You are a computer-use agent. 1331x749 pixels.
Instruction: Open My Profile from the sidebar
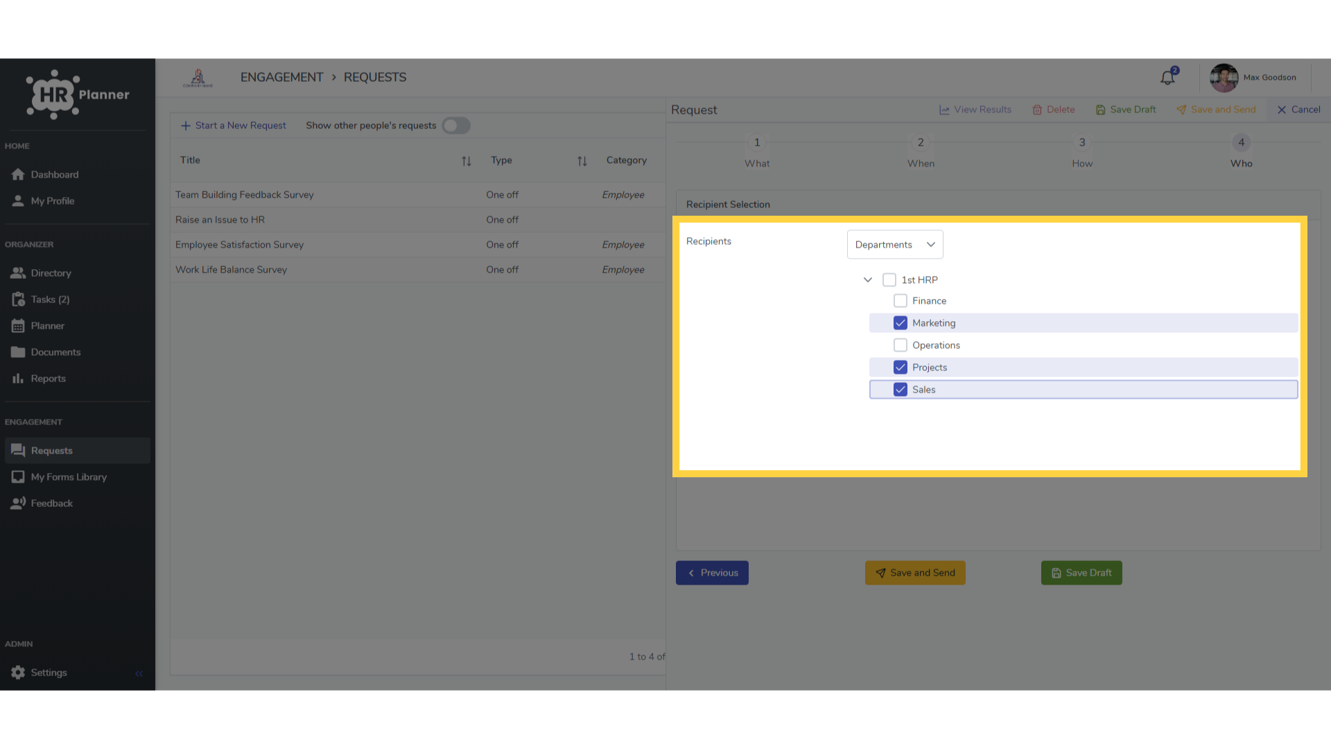(52, 201)
